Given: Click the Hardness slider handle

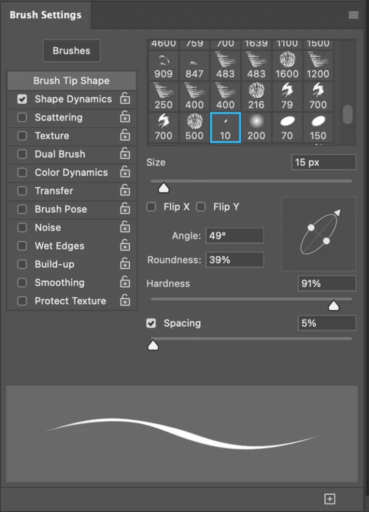Looking at the screenshot, I should click(x=333, y=305).
